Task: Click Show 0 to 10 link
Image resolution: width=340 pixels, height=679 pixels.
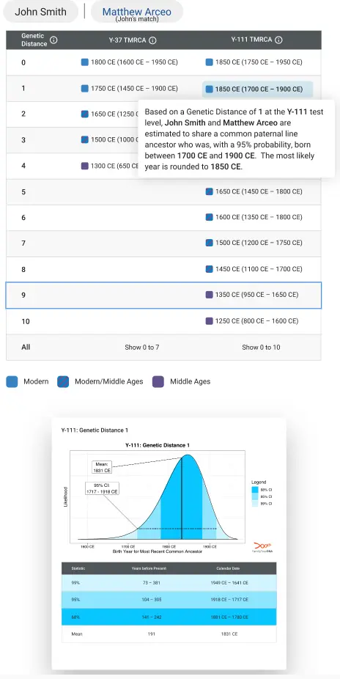Action: (x=261, y=347)
